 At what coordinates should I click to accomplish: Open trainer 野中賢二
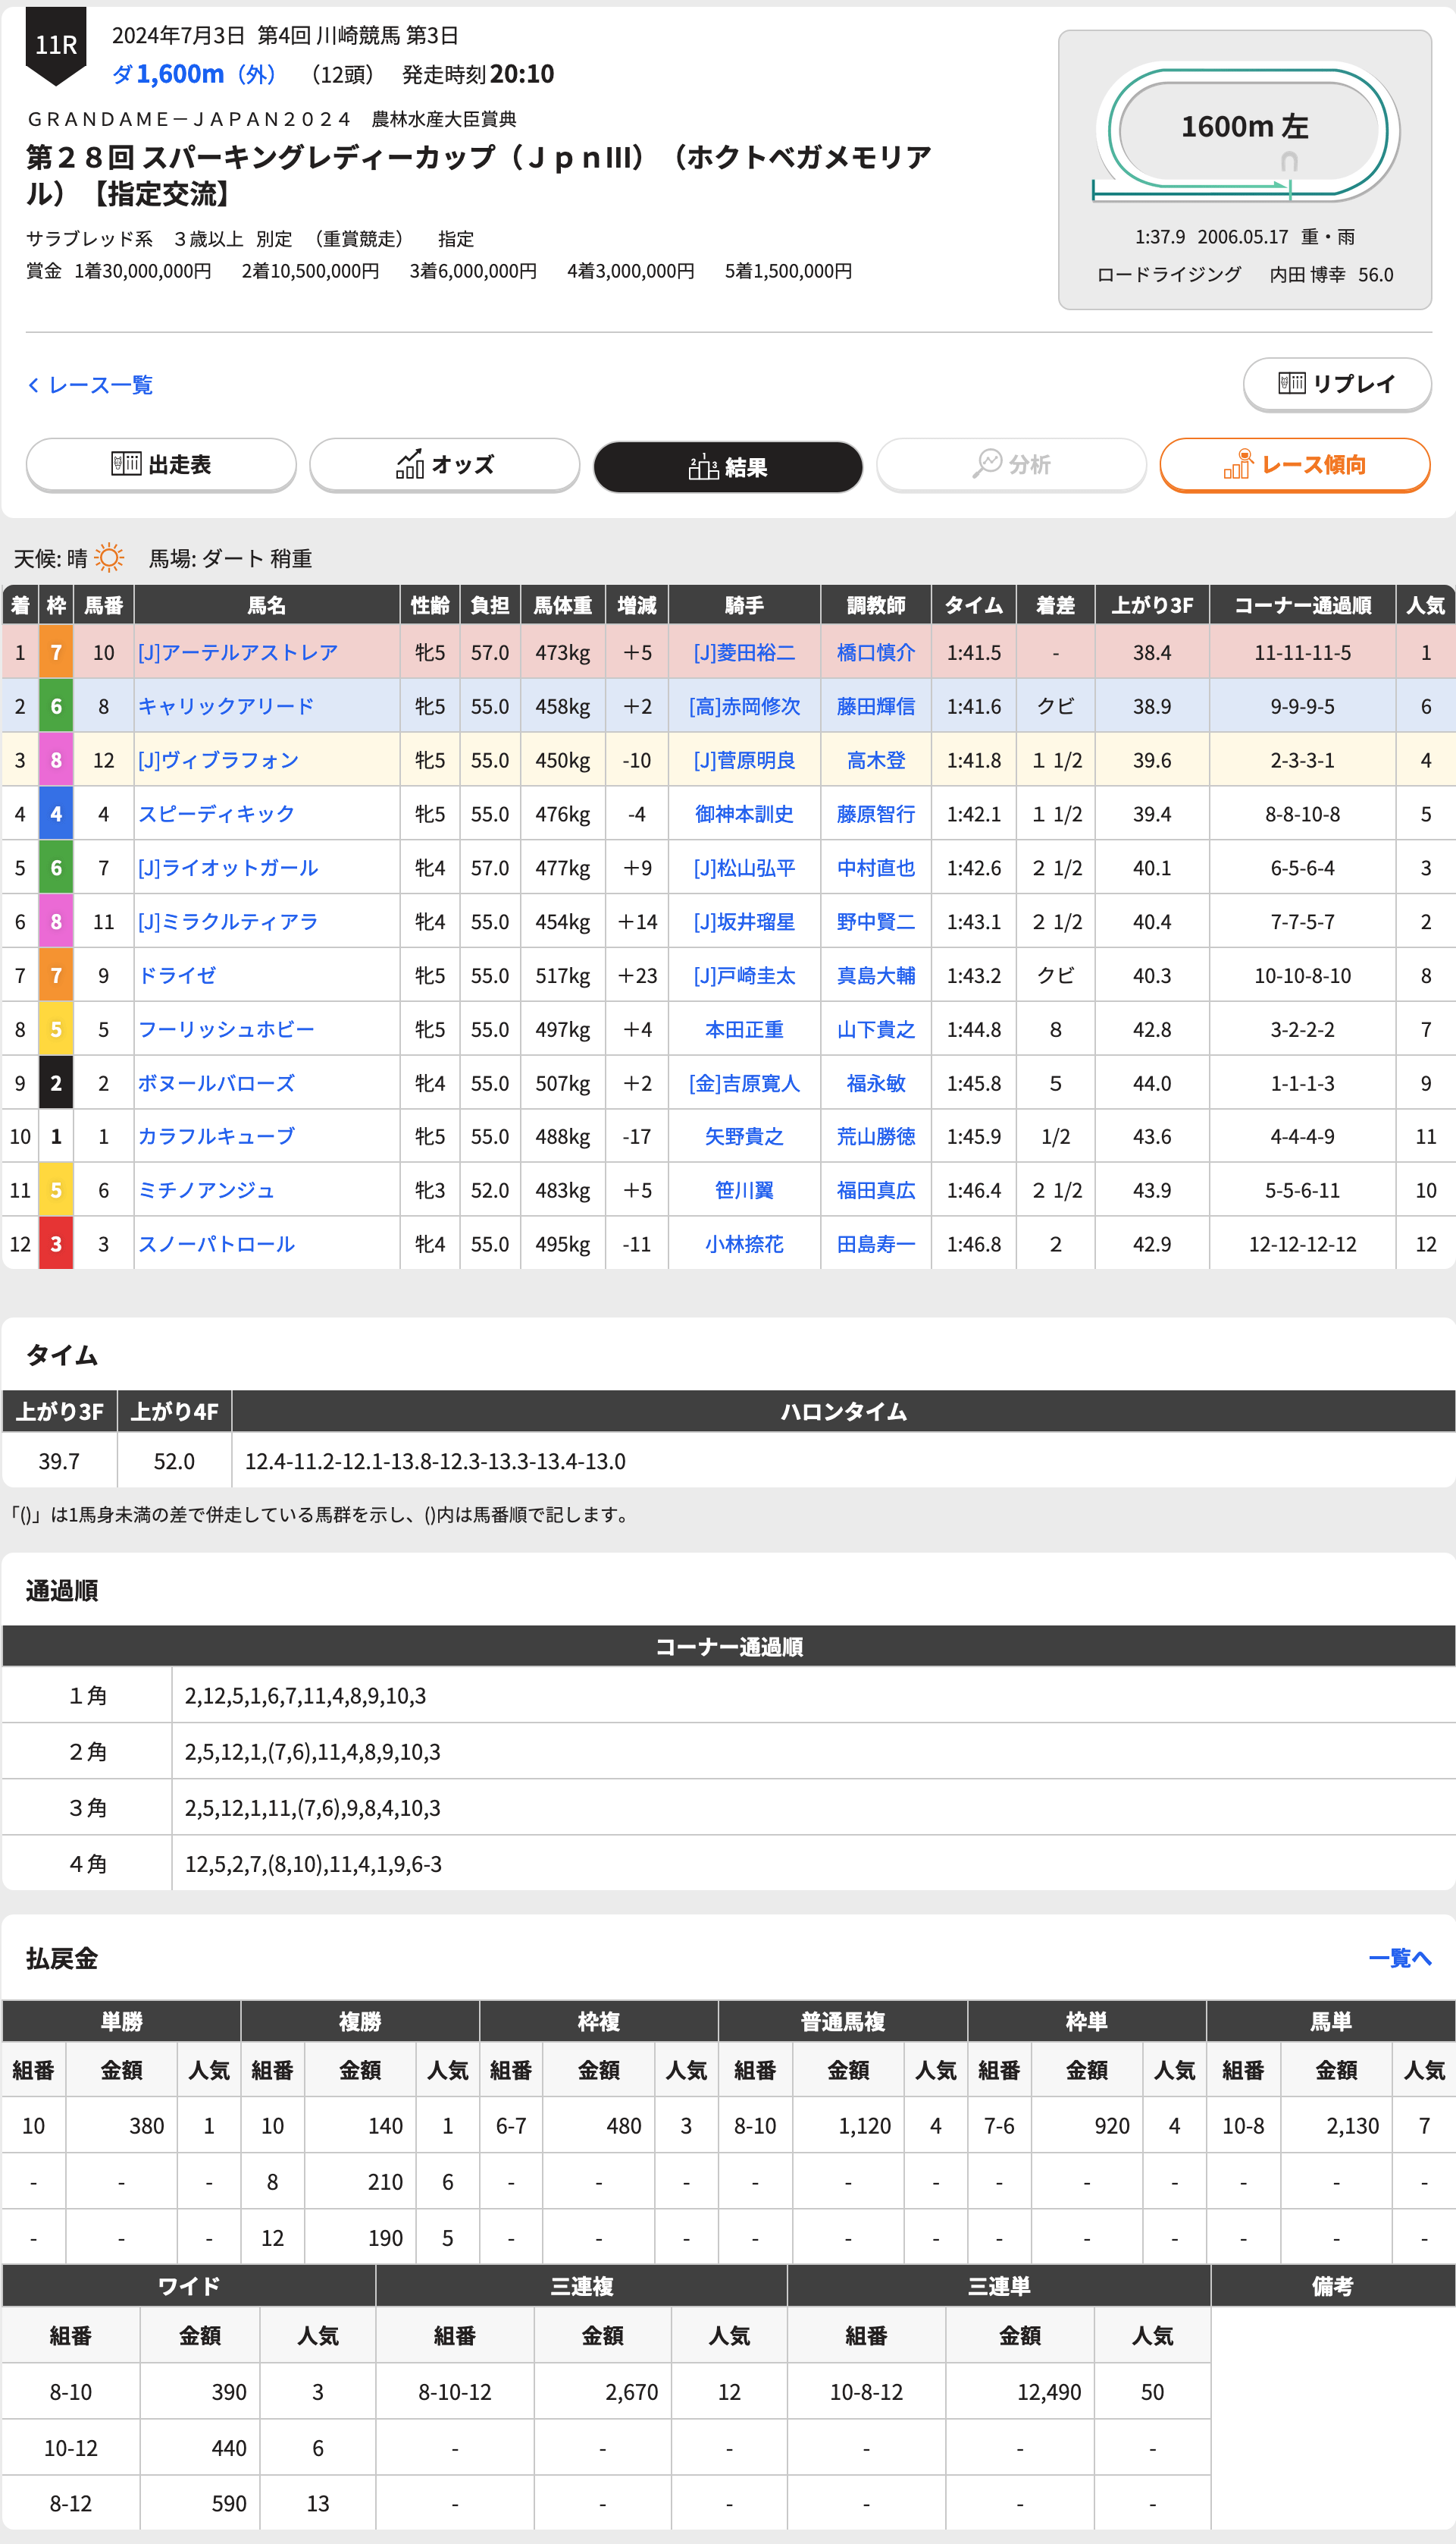(876, 922)
